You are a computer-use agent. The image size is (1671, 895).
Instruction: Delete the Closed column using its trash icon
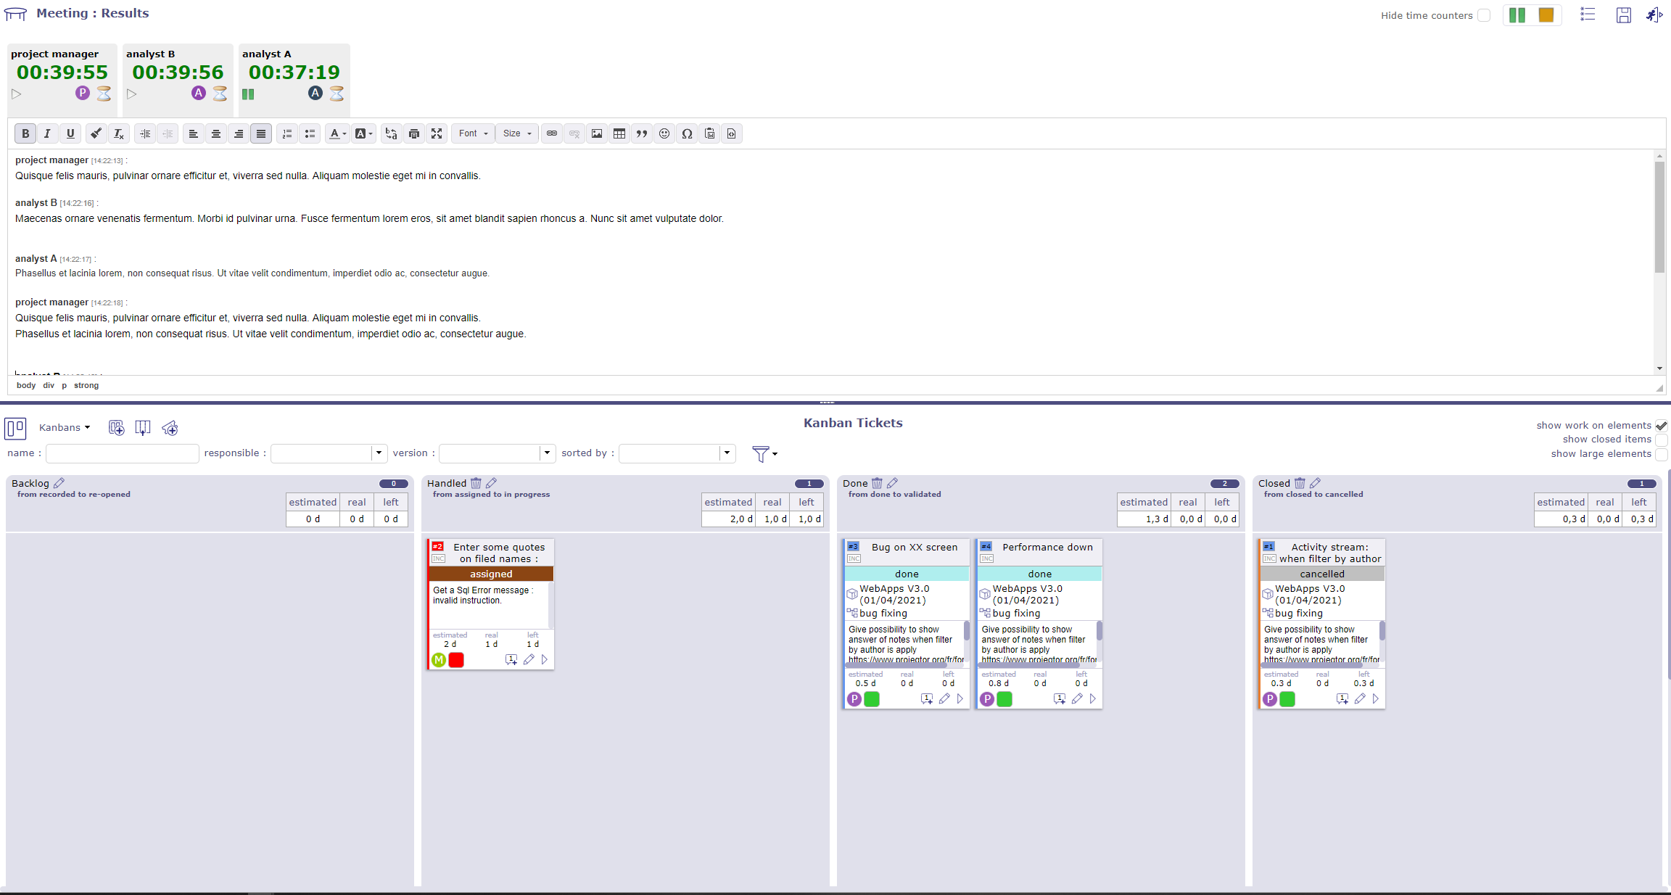coord(1298,482)
